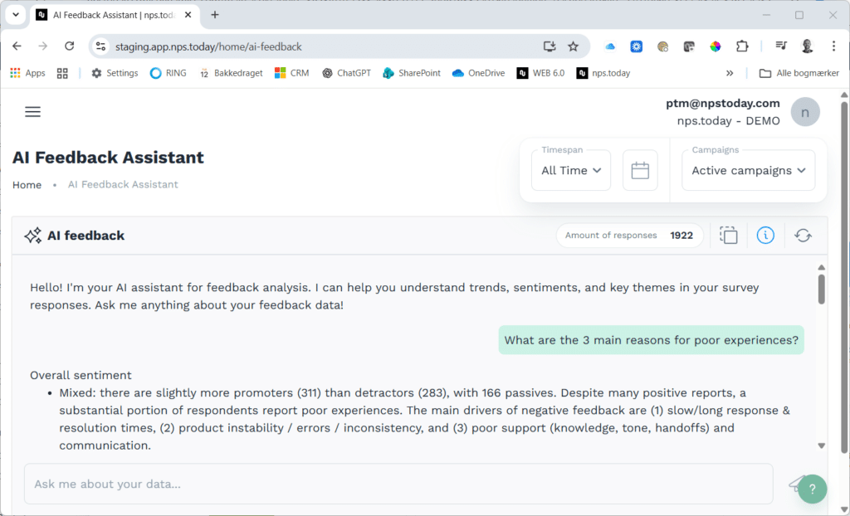Open the Active campaigns dropdown
Viewport: 850px width, 516px height.
pos(747,169)
